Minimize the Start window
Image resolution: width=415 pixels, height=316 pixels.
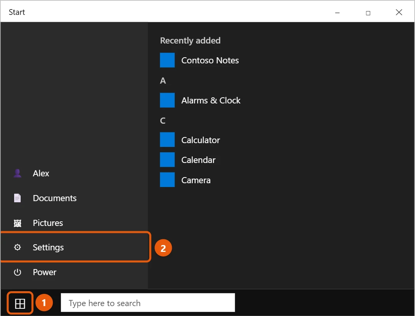[x=337, y=13]
